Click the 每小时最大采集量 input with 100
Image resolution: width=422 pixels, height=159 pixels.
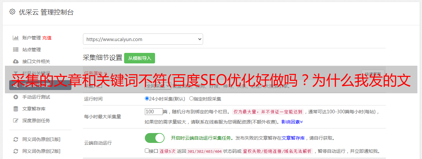coord(154,112)
